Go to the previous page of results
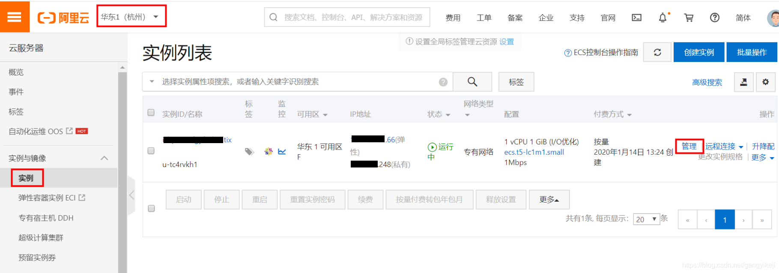Screen dimensions: 779x273 (706, 220)
